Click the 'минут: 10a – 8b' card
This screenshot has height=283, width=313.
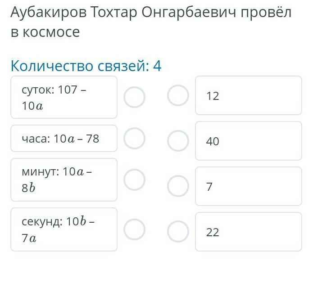pos(64,180)
